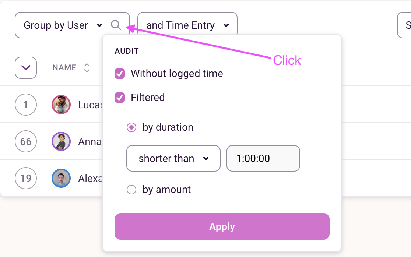Image resolution: width=411 pixels, height=257 pixels.
Task: Open the and Time Entry dropdown
Action: 187,25
